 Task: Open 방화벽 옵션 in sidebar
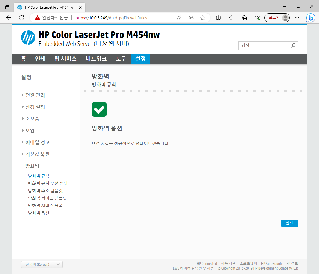(39, 213)
